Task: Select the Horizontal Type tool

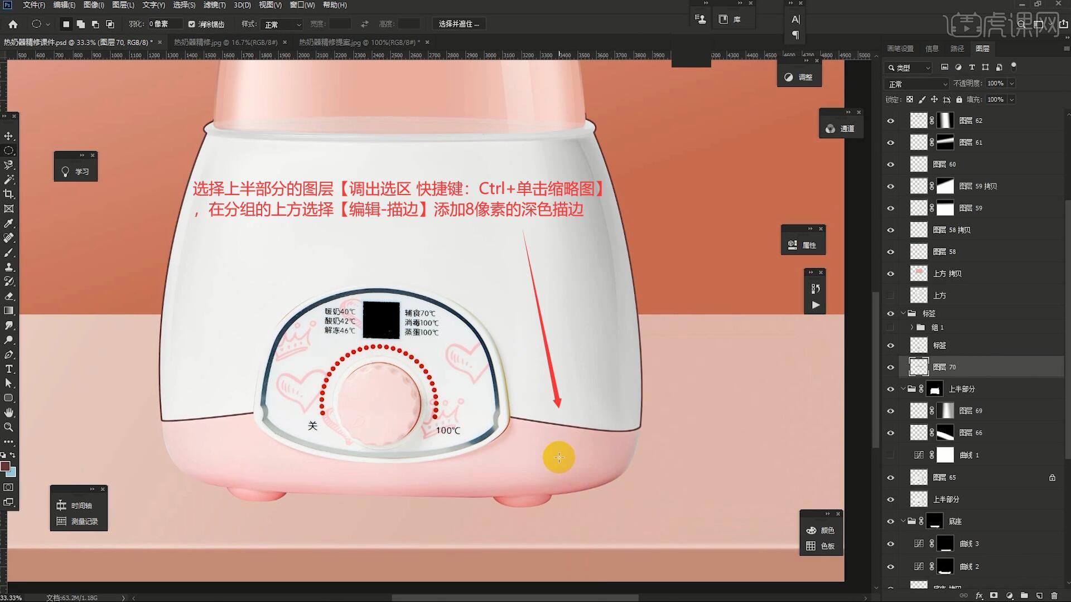Action: 9,369
